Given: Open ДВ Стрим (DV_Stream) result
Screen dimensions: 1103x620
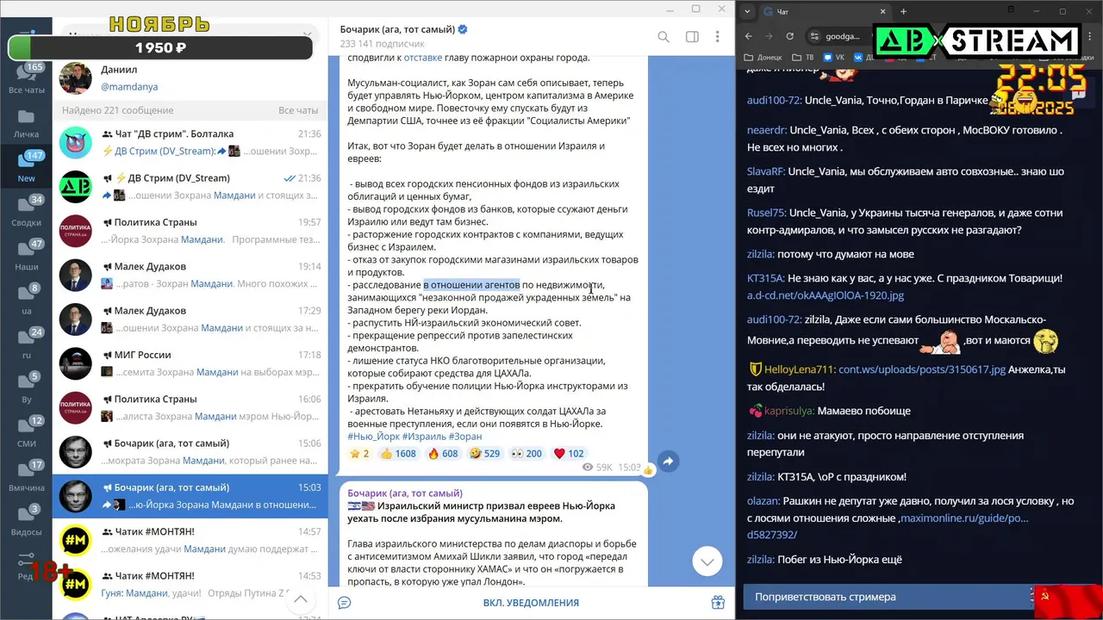Looking at the screenshot, I should click(190, 187).
